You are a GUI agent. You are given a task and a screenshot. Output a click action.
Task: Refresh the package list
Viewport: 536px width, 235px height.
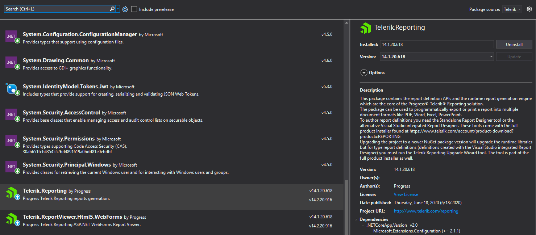[x=125, y=9]
